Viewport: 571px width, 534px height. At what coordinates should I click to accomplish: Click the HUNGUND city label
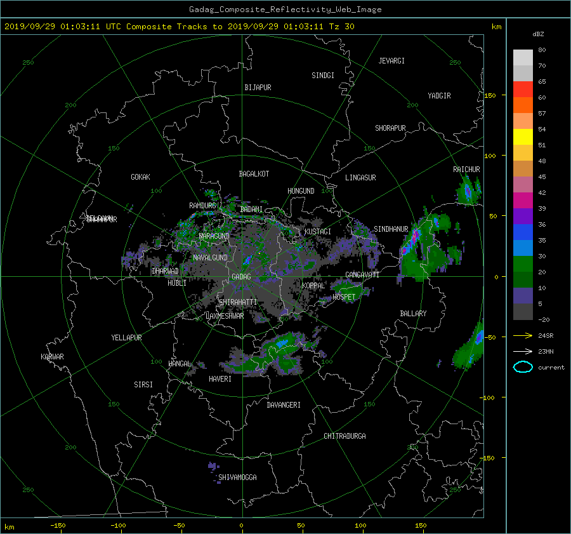tap(301, 190)
